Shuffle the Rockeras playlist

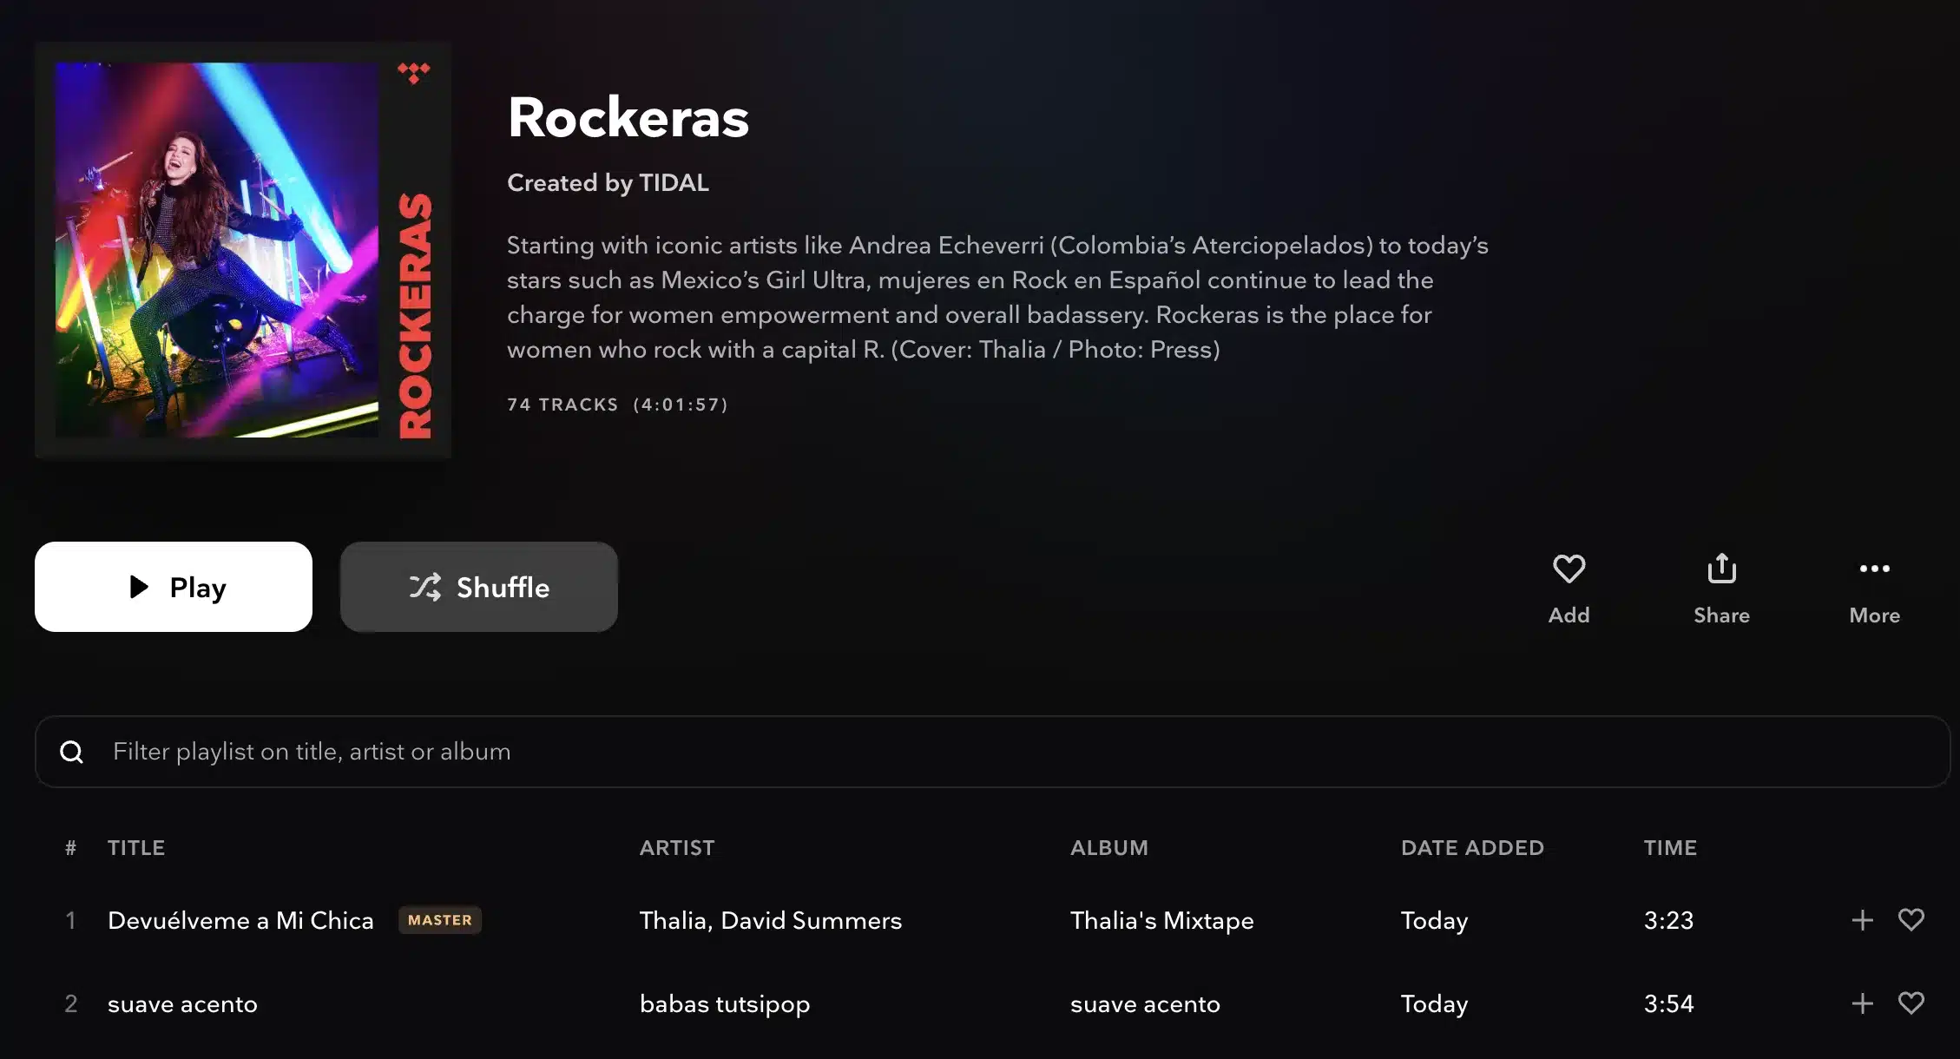click(478, 587)
